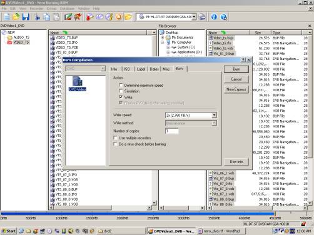Close the File Browser pane
Image resolution: width=314 pixels, height=235 pixels.
click(310, 26)
